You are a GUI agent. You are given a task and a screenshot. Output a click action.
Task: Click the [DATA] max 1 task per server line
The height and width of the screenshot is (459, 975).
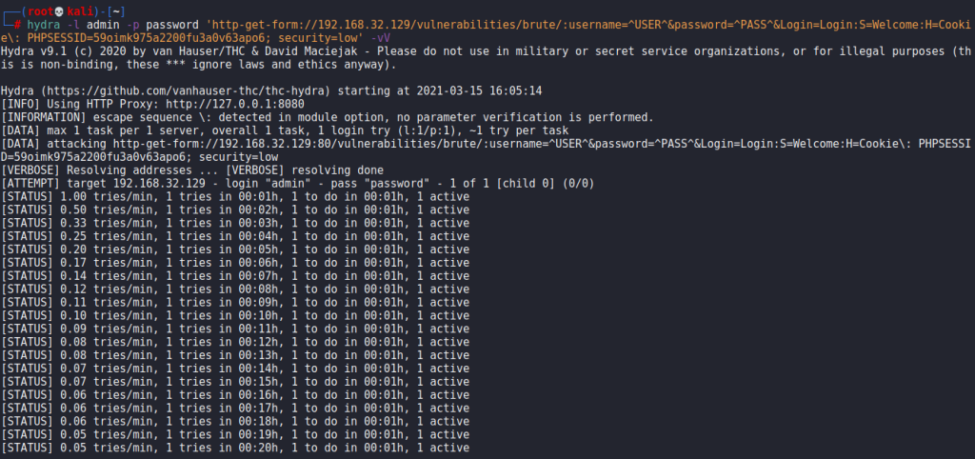(285, 130)
